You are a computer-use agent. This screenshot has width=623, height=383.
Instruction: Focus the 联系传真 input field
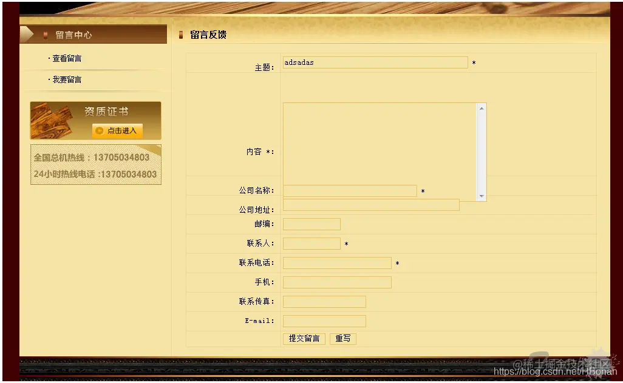324,302
